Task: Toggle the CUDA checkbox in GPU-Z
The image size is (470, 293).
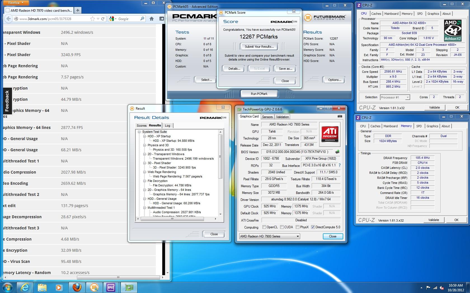Action: coord(282,227)
